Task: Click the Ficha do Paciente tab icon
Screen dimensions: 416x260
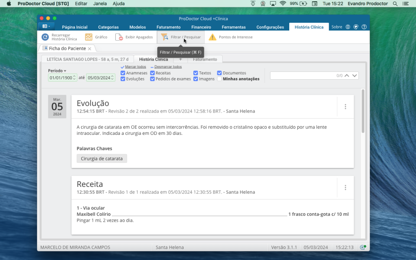Action: point(45,48)
